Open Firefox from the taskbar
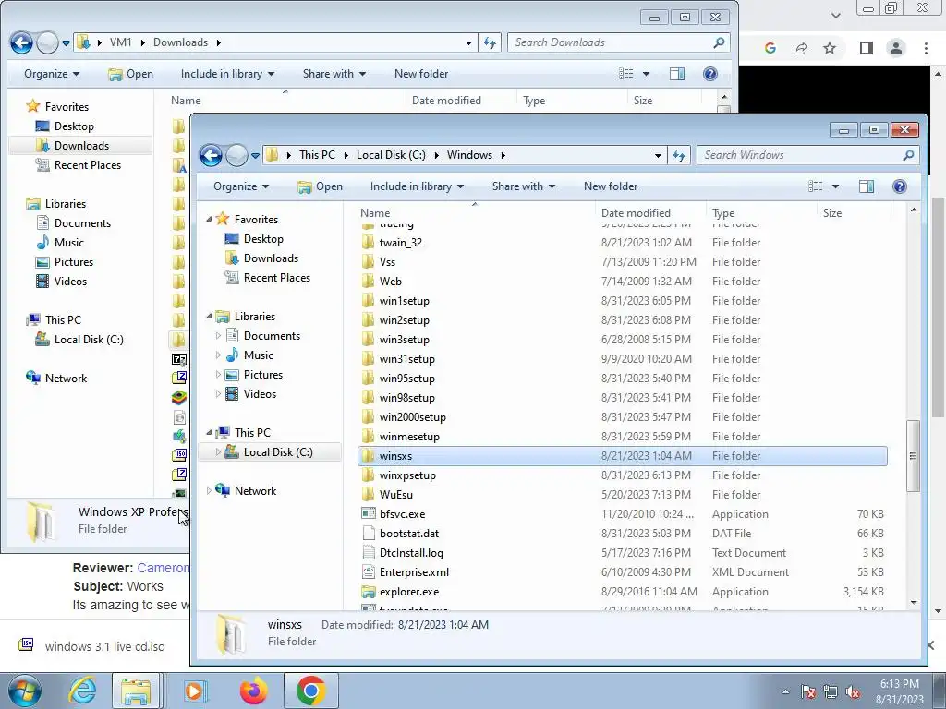The width and height of the screenshot is (946, 709). (x=253, y=691)
